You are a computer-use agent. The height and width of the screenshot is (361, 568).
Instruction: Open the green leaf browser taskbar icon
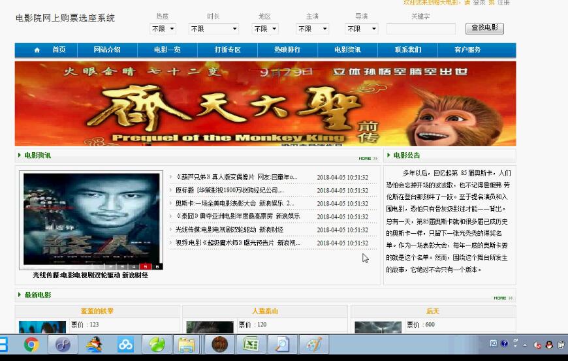(x=157, y=344)
